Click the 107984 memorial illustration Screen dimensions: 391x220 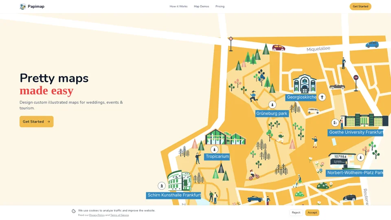[x=343, y=161]
